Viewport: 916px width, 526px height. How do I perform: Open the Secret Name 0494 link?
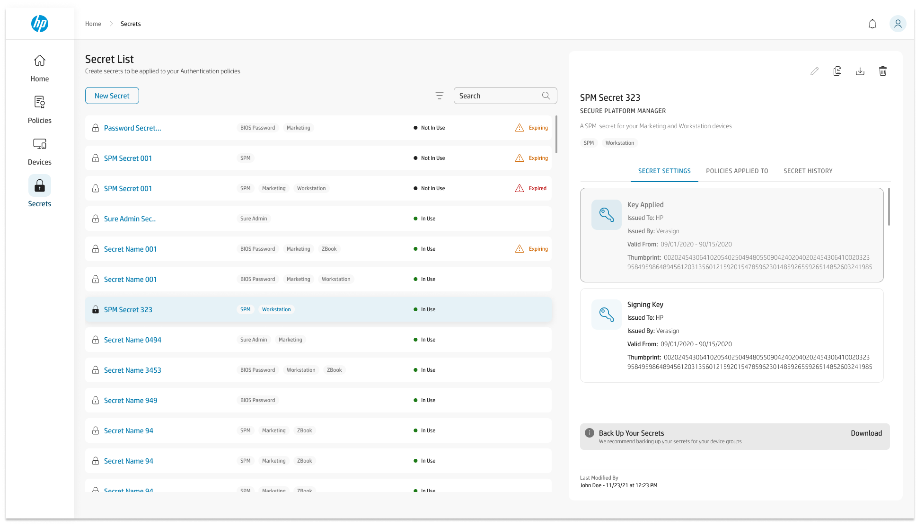pyautogui.click(x=132, y=340)
